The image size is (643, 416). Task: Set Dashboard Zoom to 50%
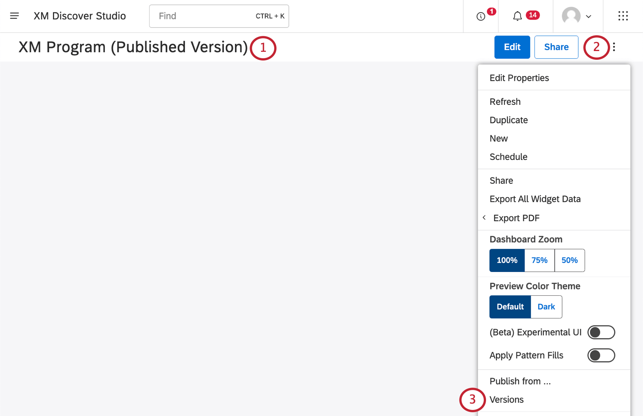[x=570, y=260]
